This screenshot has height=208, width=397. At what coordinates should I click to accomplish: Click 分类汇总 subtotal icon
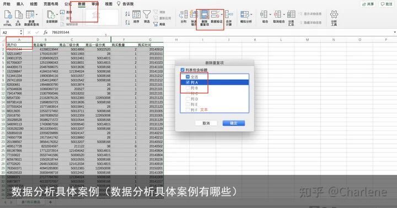click(291, 15)
